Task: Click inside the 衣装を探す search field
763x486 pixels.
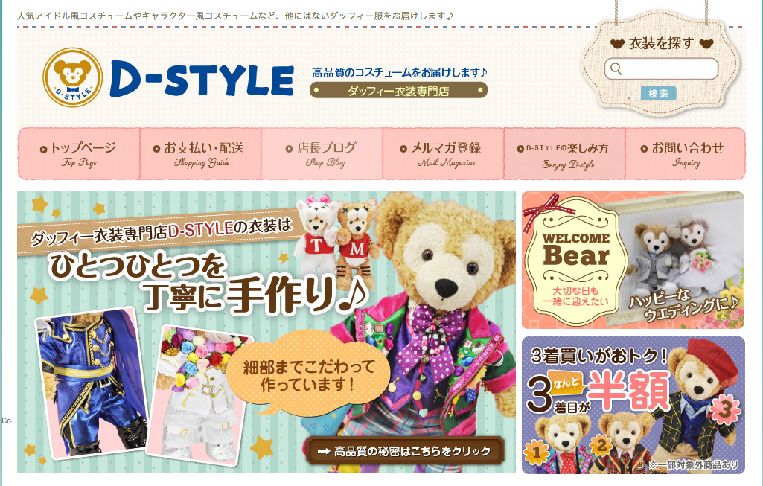Action: 661,69
